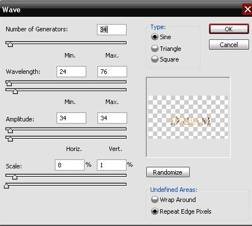Click the 'Wavelength:' label

tap(23, 72)
